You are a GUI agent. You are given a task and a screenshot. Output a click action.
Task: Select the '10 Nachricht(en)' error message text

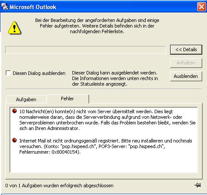point(108,120)
